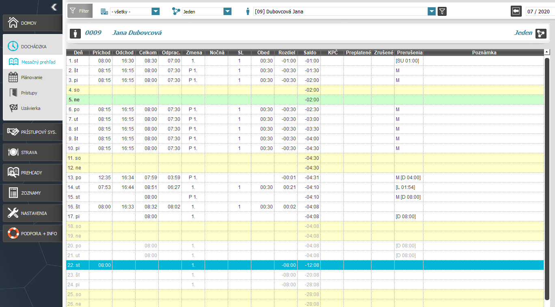Click the checkered flag icon for Uzávierka
This screenshot has height=307, width=555.
13,108
